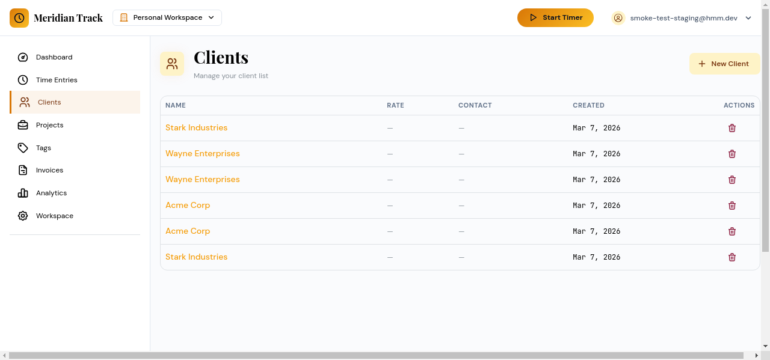Screen dimensions: 770x360
Task: Select the Tags label icon
Action: point(23,148)
